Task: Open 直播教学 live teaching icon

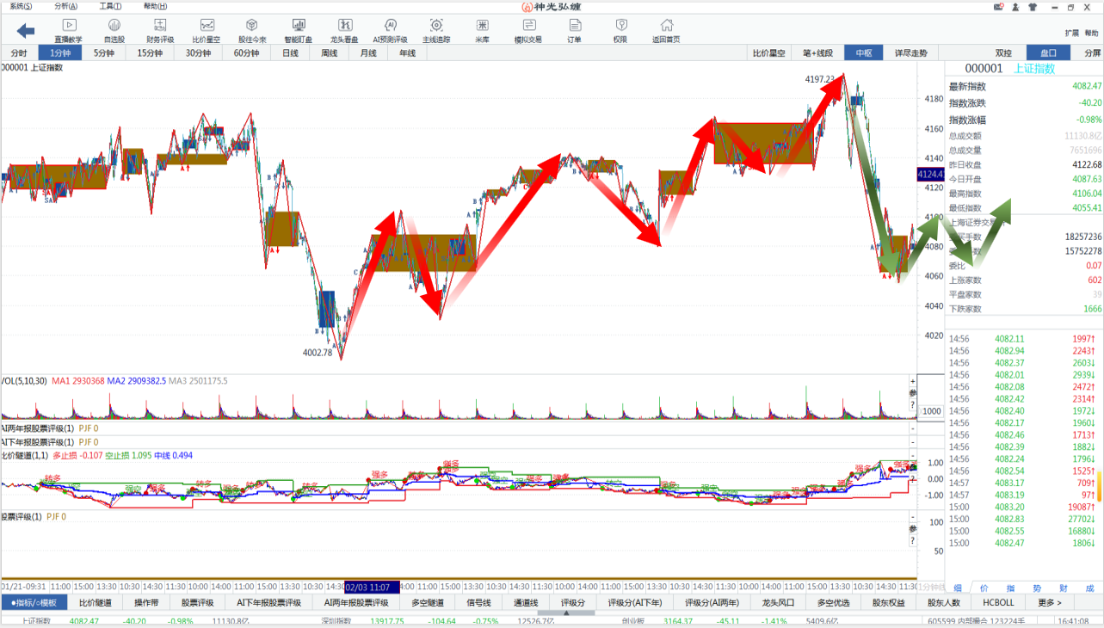Action: coord(69,31)
